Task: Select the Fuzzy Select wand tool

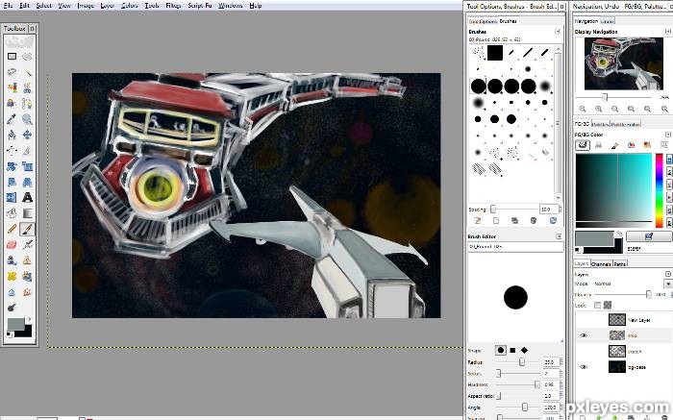Action: pos(27,72)
